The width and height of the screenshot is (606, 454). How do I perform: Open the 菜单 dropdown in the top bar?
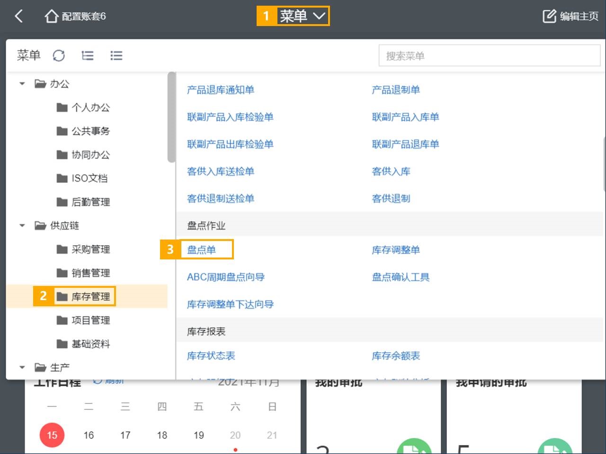click(x=303, y=16)
